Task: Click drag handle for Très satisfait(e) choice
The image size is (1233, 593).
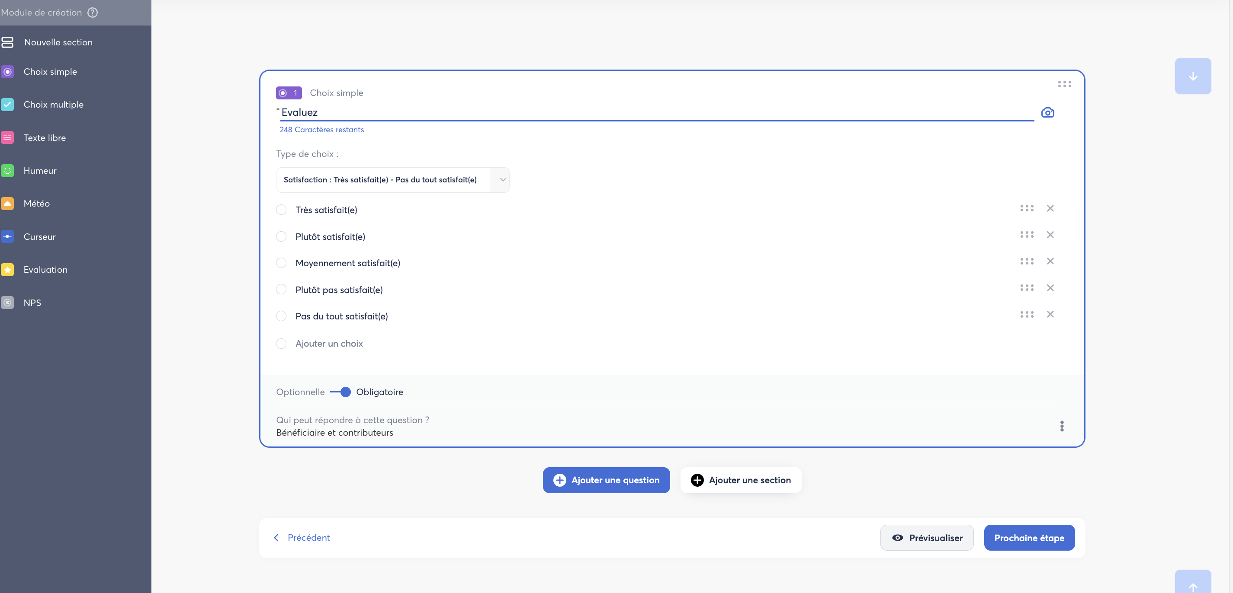Action: point(1027,208)
